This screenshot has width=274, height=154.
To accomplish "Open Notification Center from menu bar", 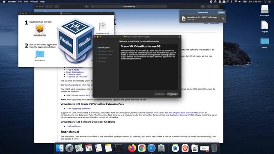I will point(269,2).
